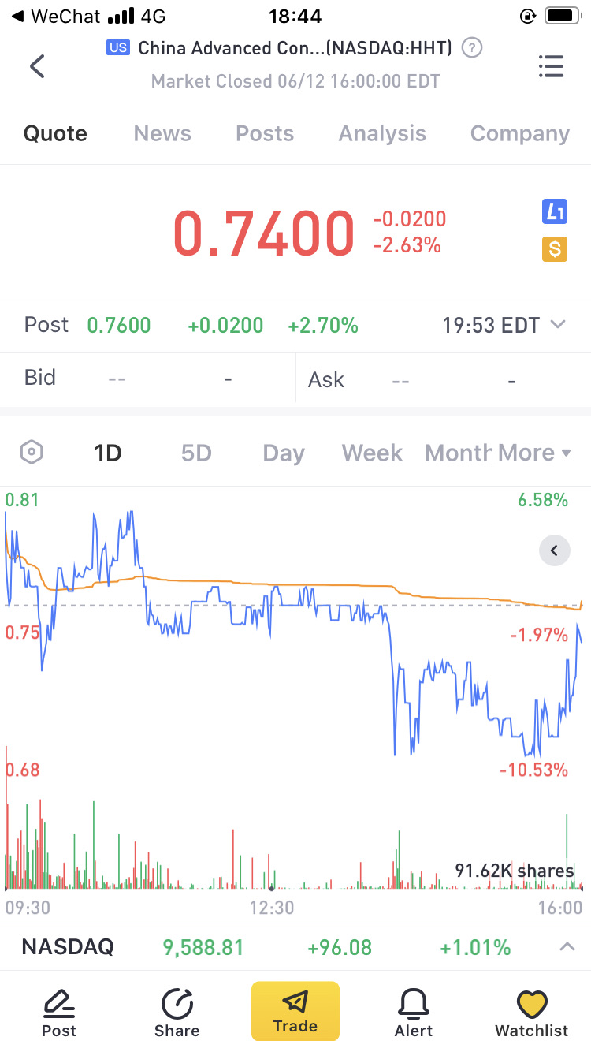Tap the Share icon
Viewport: 591px width, 1052px height.
tap(177, 1004)
